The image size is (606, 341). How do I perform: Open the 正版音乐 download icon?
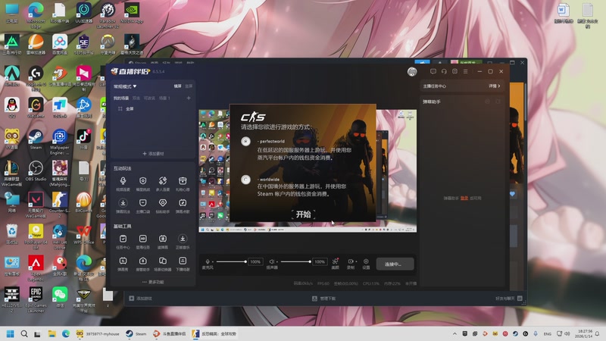click(183, 239)
